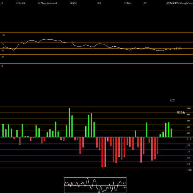Click the MR axis label '60'

coord(188,121)
